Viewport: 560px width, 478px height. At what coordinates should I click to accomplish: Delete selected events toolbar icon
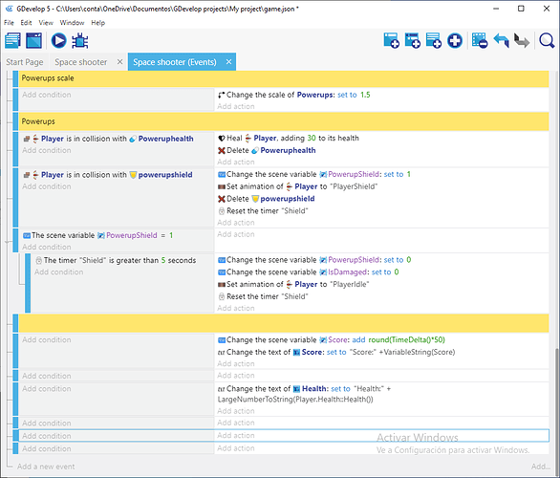point(480,41)
